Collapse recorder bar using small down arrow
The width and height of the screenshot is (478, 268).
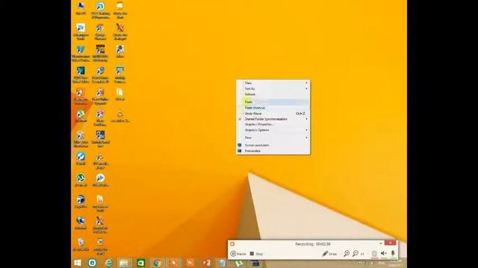point(380,243)
